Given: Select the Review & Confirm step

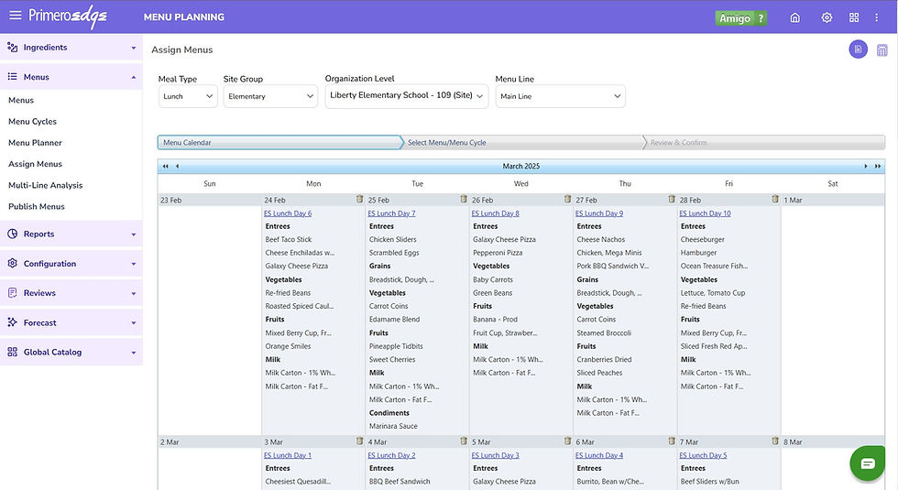Looking at the screenshot, I should [766, 143].
